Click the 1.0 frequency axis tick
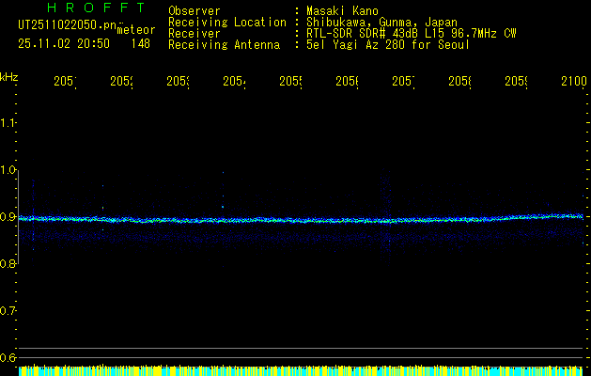 pos(8,170)
